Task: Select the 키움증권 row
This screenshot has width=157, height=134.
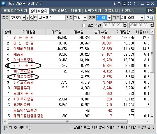Action: pyautogui.click(x=76, y=38)
